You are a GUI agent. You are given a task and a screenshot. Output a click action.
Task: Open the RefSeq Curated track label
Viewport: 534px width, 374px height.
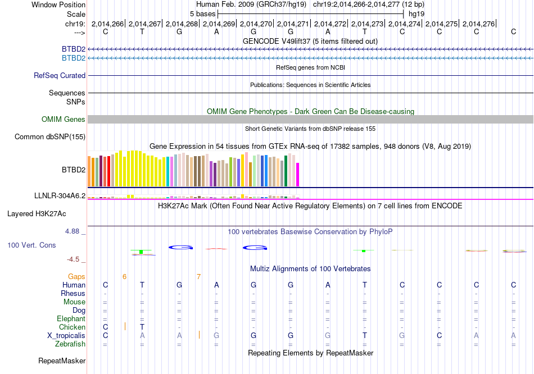(x=60, y=76)
